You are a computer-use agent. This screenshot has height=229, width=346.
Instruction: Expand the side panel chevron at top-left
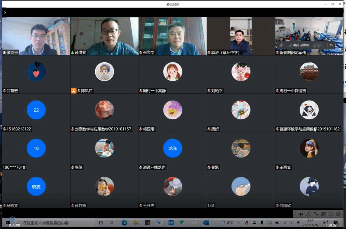click(x=5, y=12)
